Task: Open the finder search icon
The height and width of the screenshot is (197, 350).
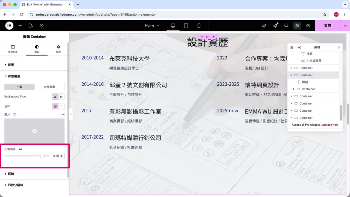Action: 286,25
